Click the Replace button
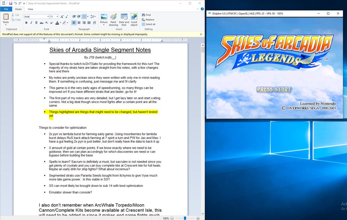This screenshot has height=220, width=347. point(148,20)
